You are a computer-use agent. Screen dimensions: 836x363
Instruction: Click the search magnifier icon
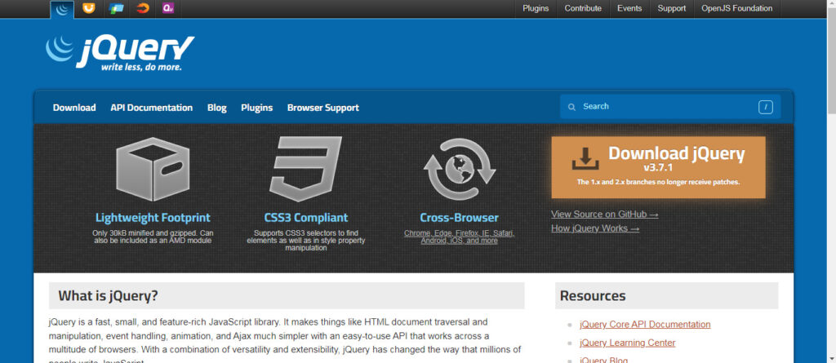(x=571, y=107)
